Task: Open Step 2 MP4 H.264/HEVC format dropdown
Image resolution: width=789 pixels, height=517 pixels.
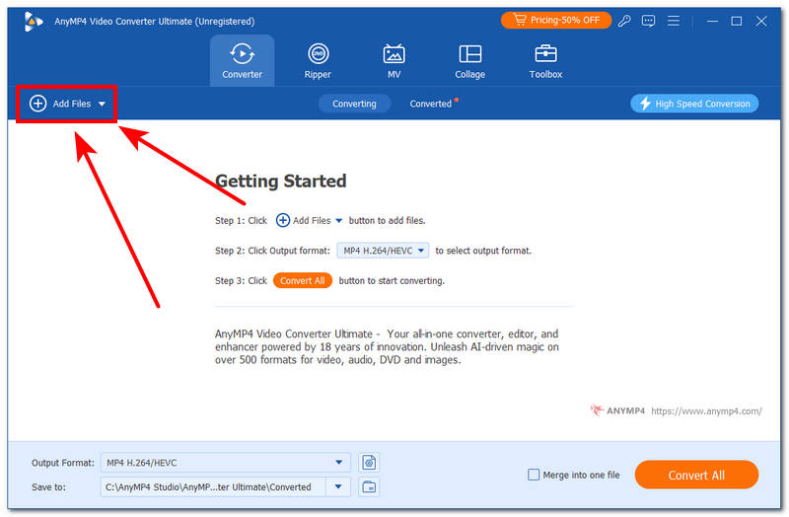Action: (x=383, y=251)
